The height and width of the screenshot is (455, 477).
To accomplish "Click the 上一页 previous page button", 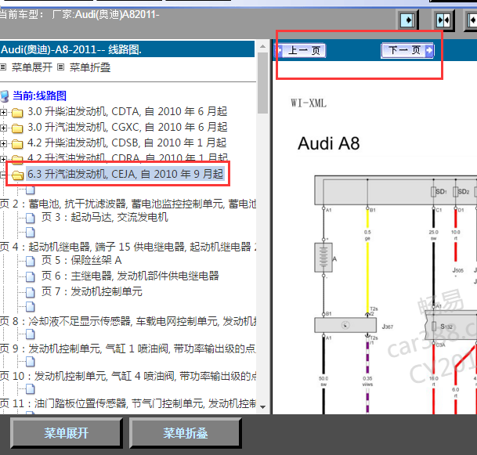I will (301, 50).
